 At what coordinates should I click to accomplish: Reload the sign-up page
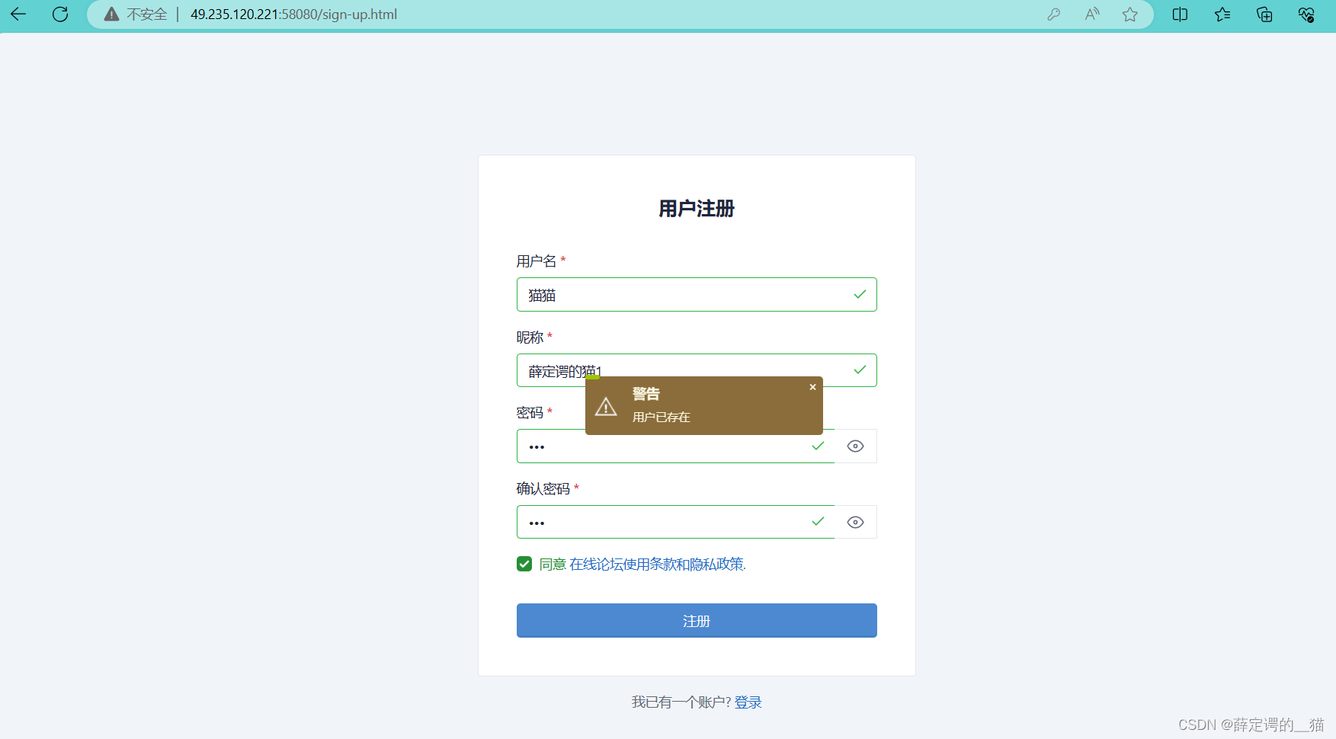pos(60,14)
